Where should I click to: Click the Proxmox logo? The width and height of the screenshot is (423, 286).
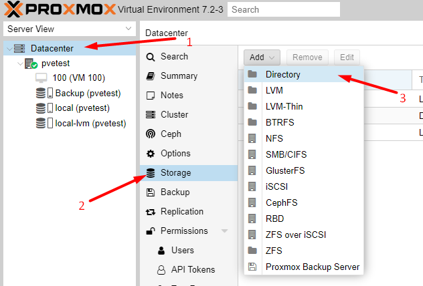coord(60,9)
